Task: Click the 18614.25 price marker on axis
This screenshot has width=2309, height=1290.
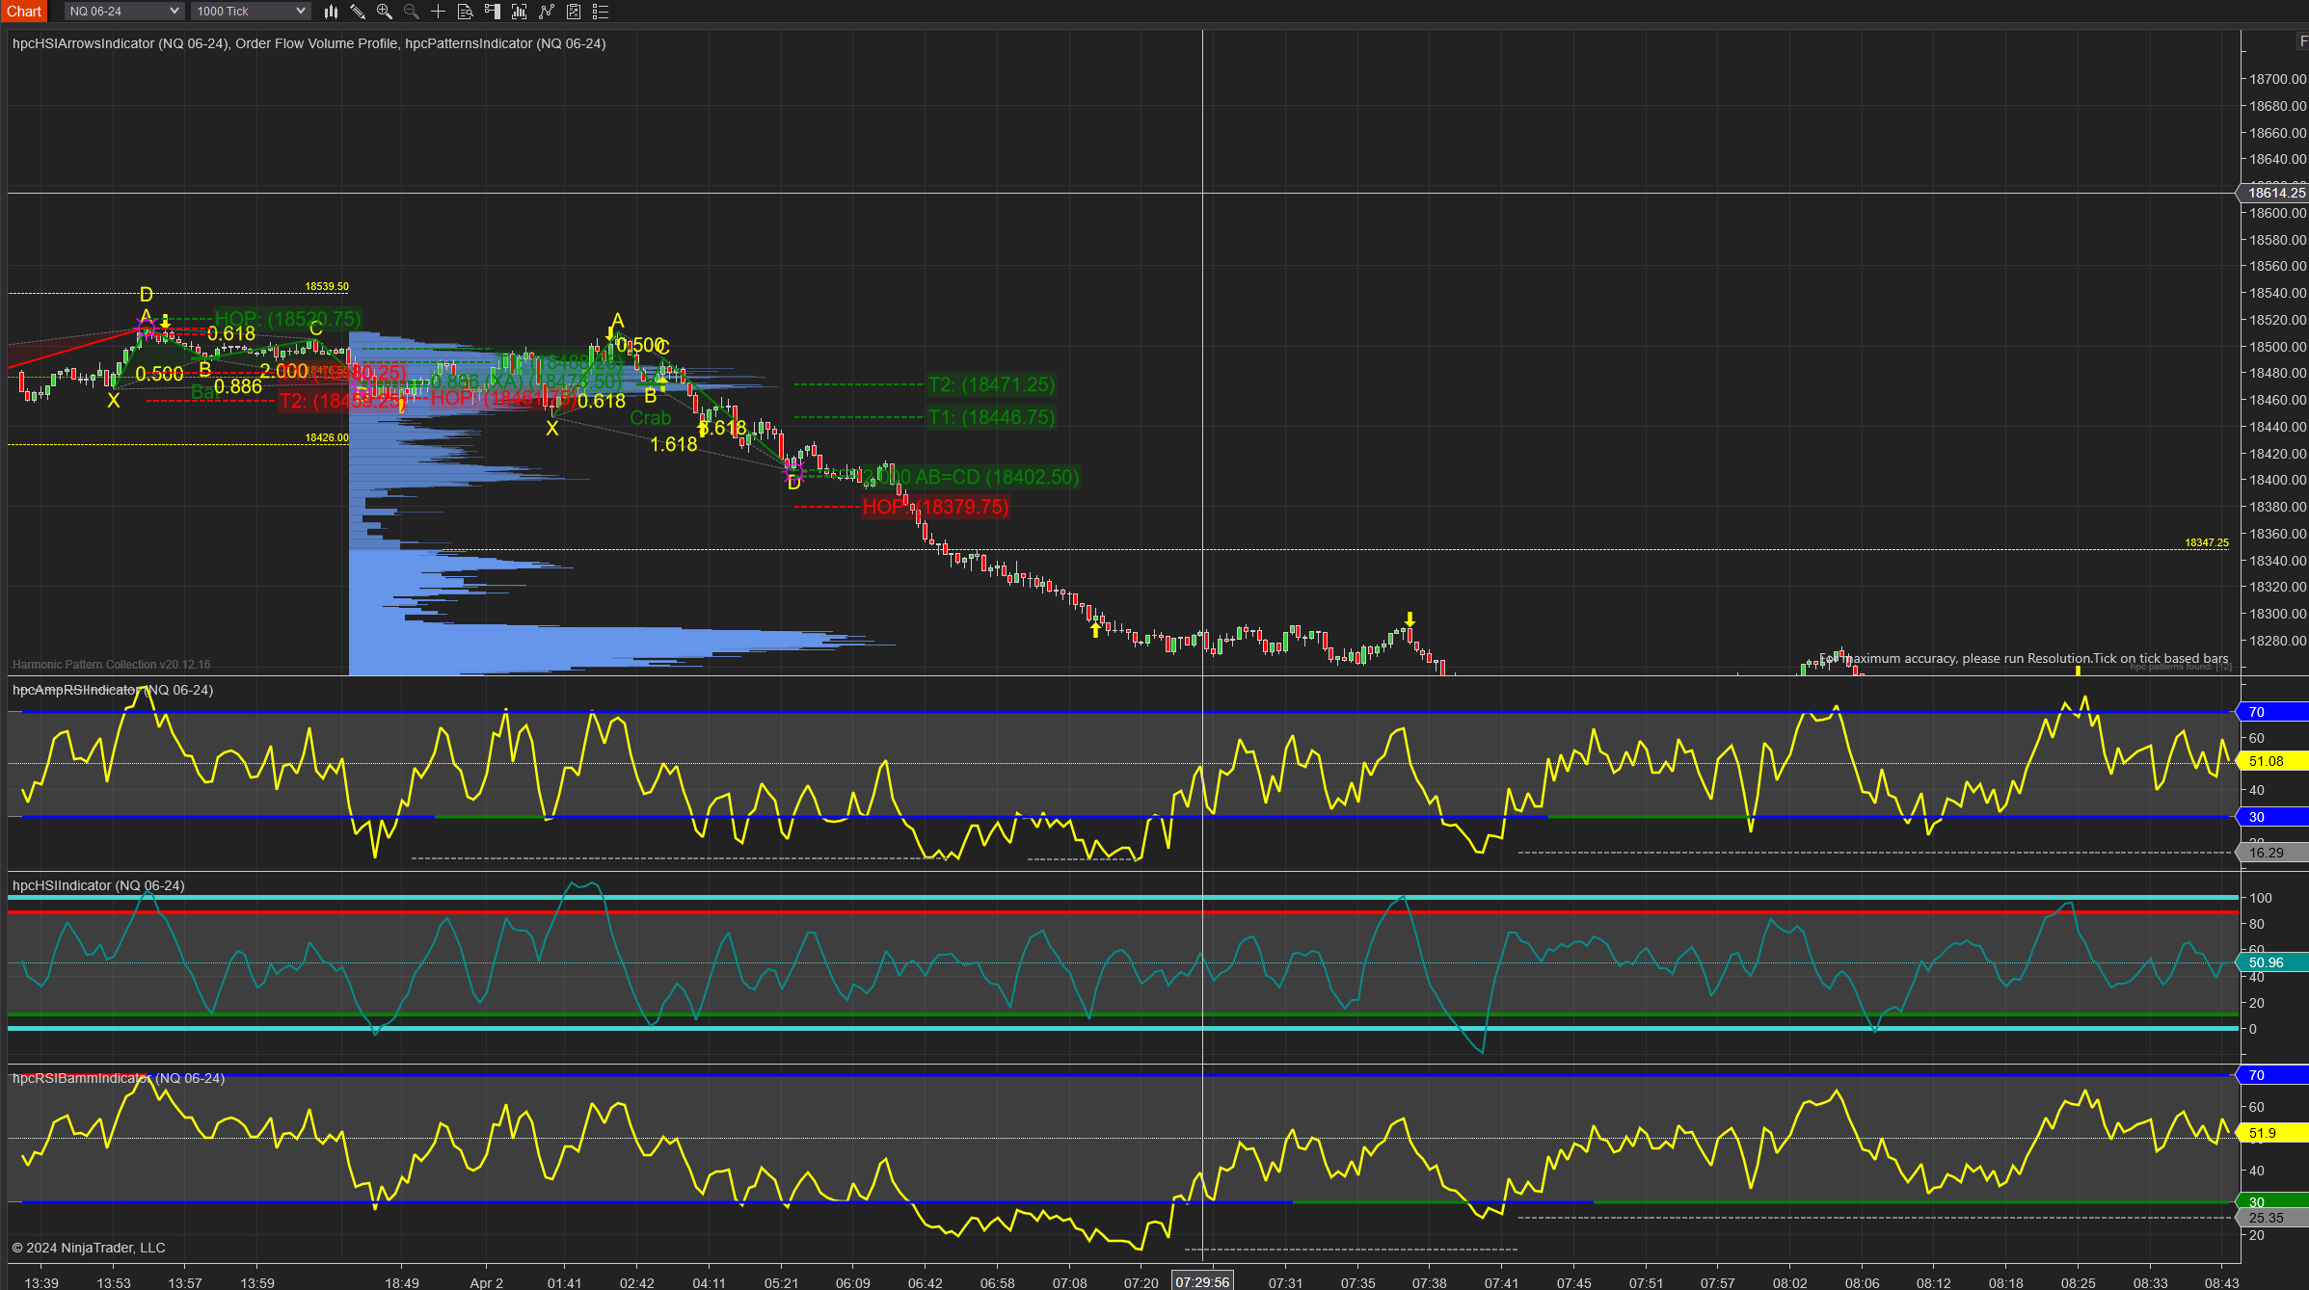Action: click(2275, 194)
